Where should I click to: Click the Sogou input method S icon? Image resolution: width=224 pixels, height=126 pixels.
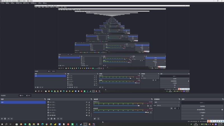(209, 121)
